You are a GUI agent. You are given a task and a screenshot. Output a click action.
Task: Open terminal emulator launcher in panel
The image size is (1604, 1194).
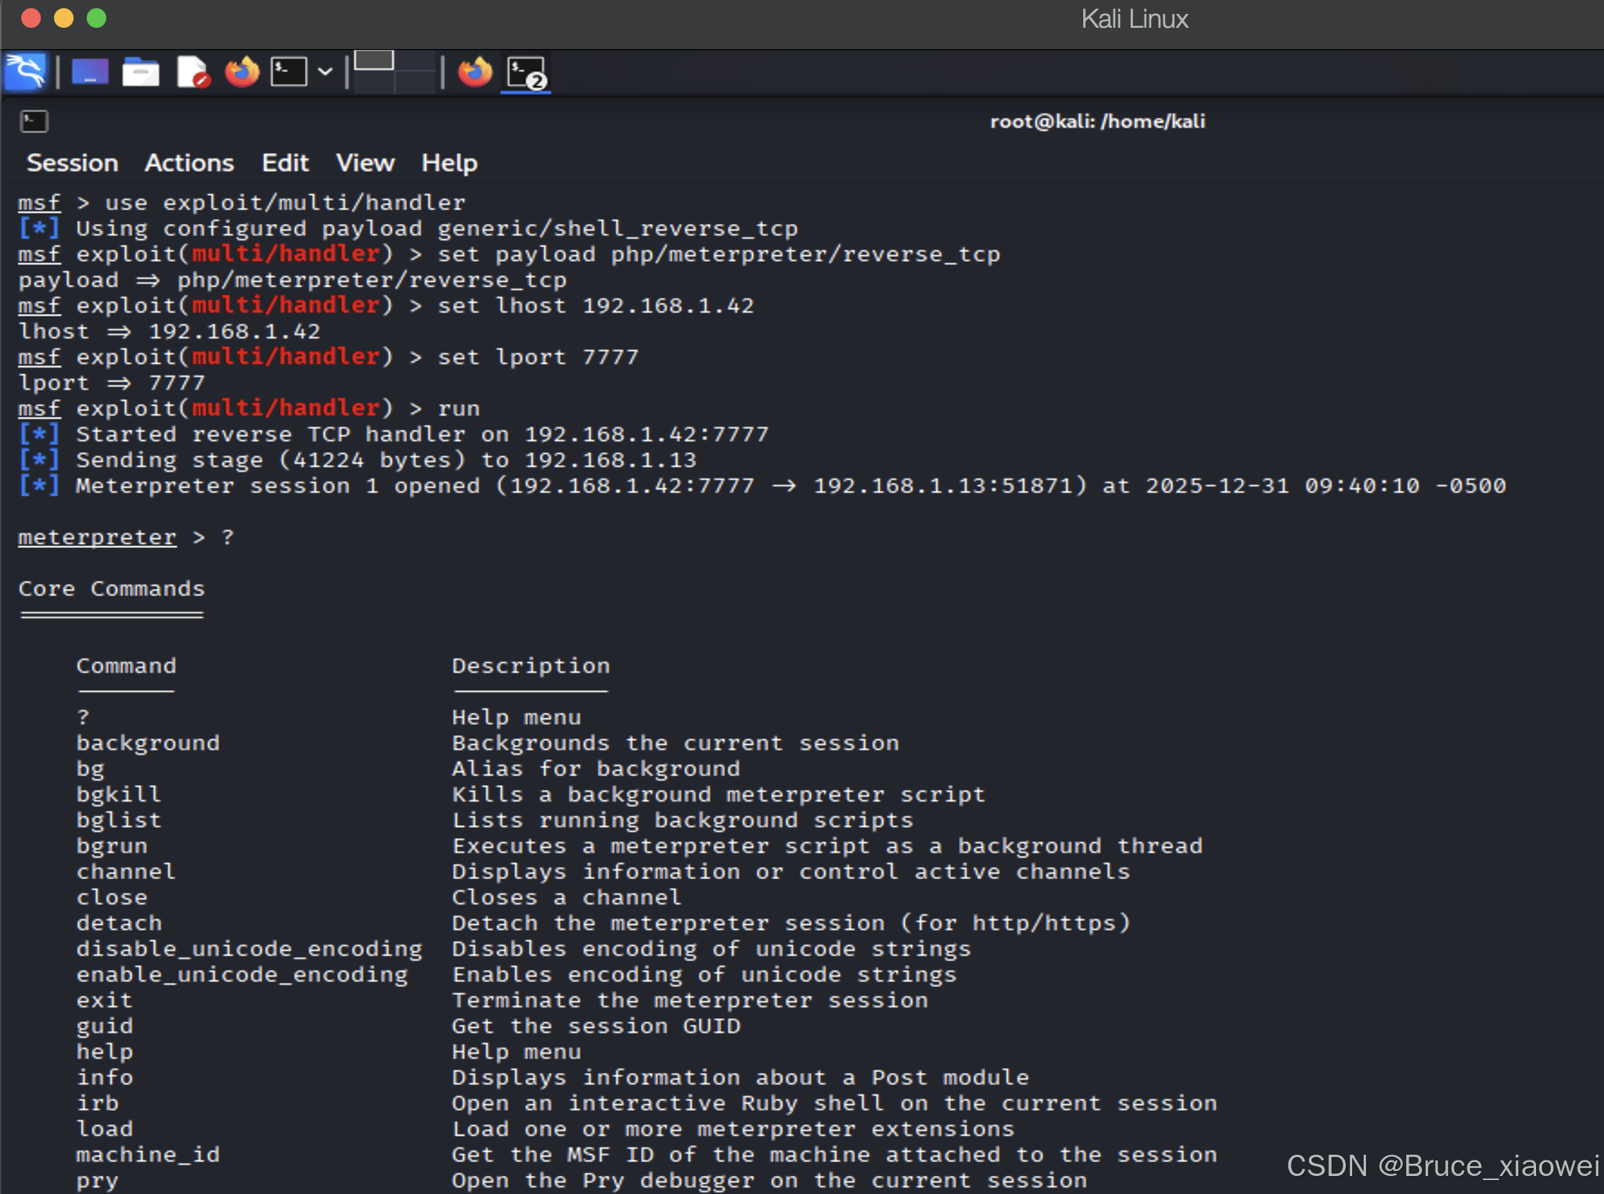(289, 72)
